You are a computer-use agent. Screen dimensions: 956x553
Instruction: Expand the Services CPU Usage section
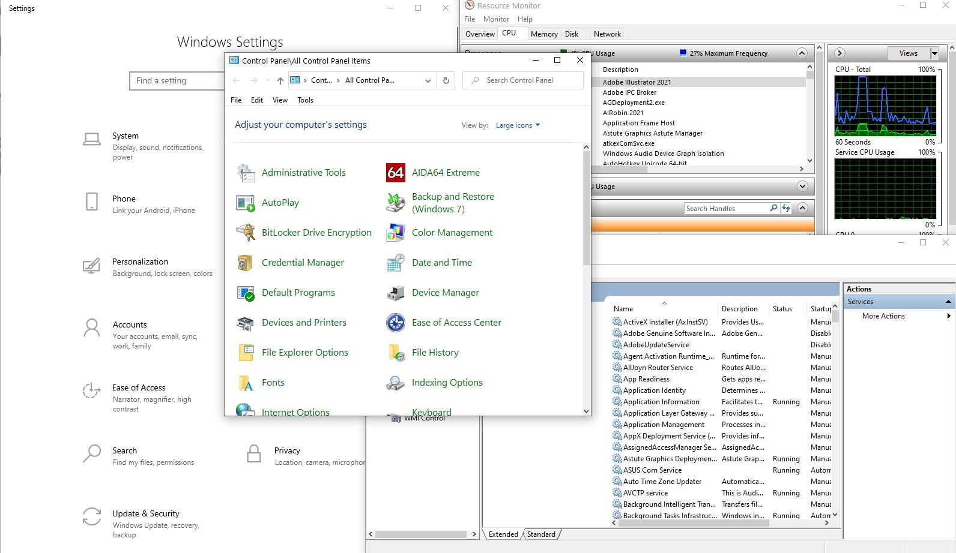802,186
